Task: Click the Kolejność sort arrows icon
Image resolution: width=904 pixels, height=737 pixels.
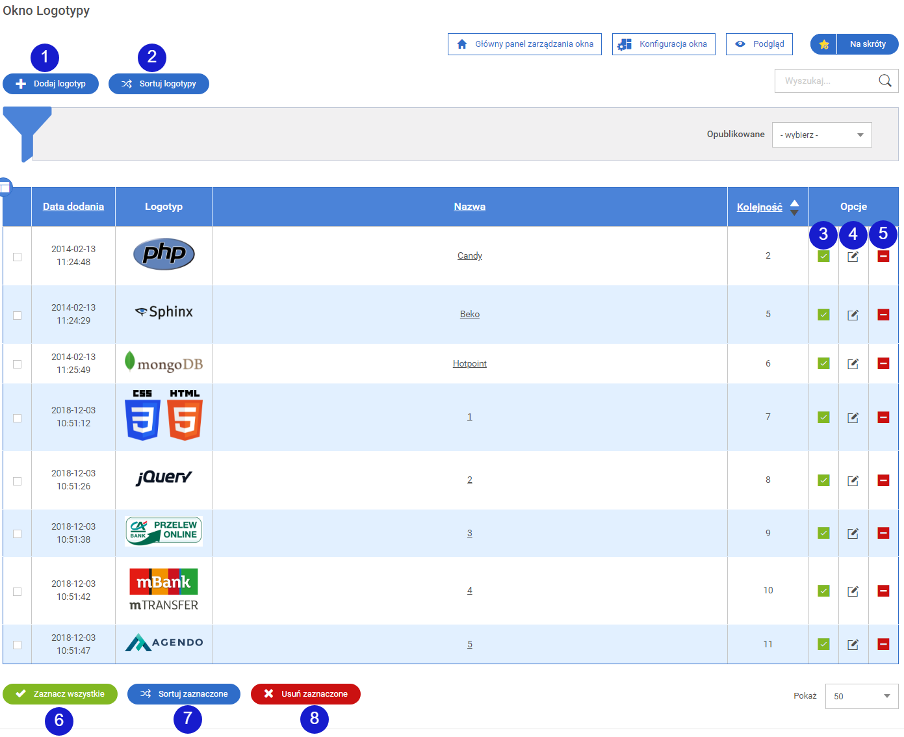Action: (x=794, y=207)
